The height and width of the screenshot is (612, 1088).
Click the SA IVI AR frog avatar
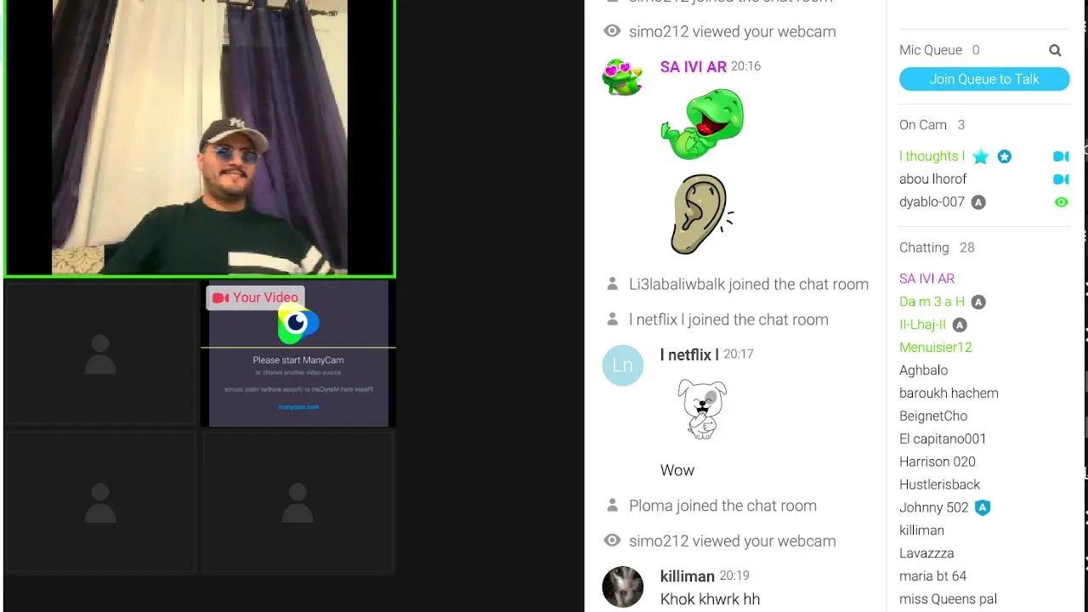click(x=622, y=77)
